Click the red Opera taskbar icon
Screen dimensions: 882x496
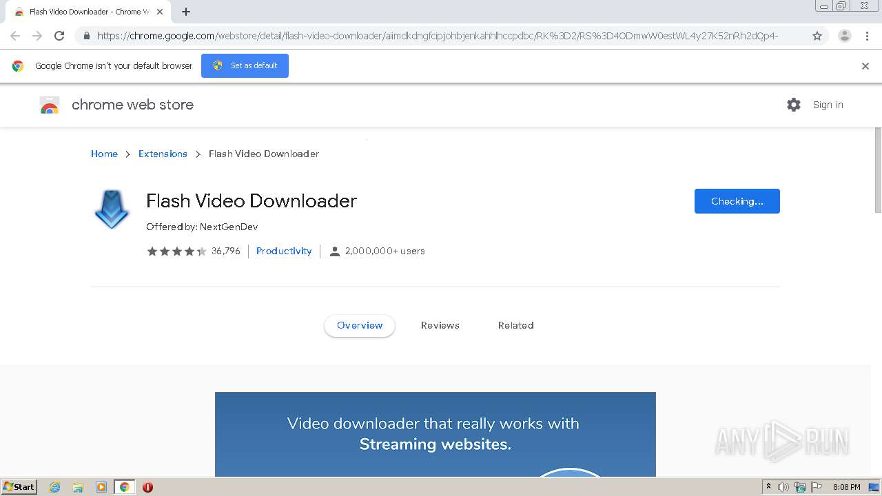[x=147, y=487]
